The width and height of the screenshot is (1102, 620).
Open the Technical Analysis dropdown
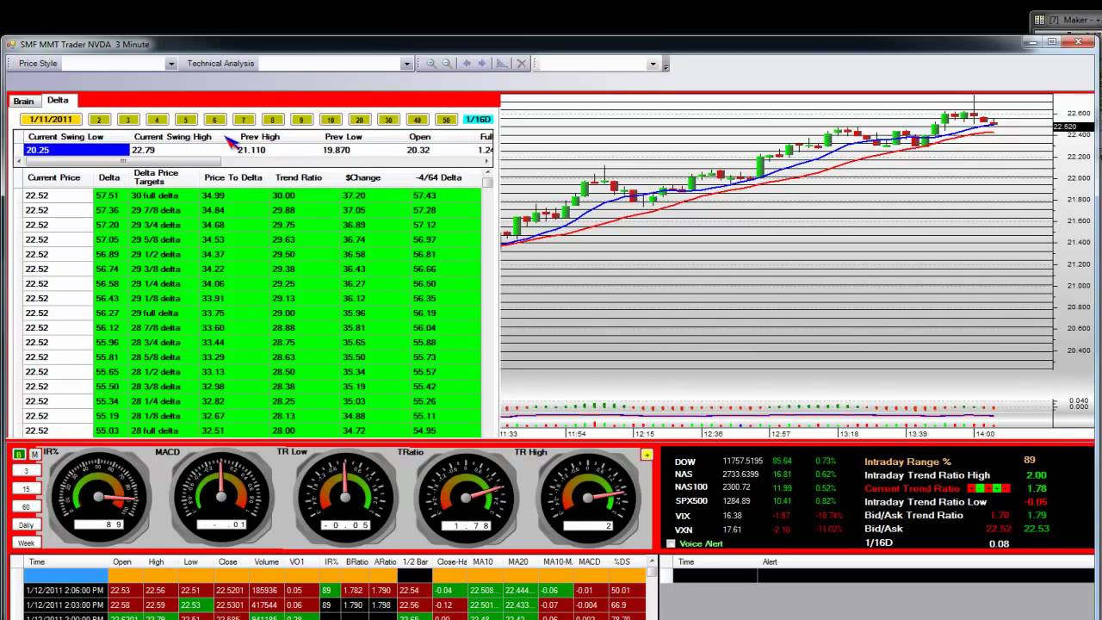pyautogui.click(x=406, y=64)
